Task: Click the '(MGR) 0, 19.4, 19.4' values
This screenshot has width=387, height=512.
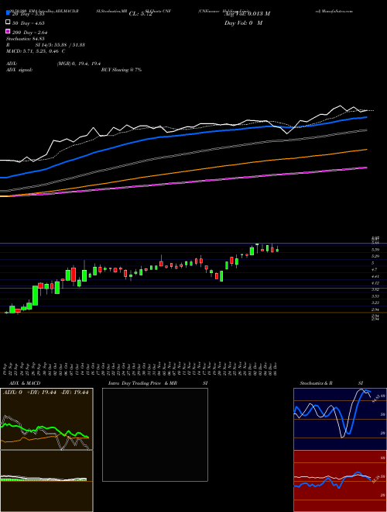Action: click(x=79, y=64)
